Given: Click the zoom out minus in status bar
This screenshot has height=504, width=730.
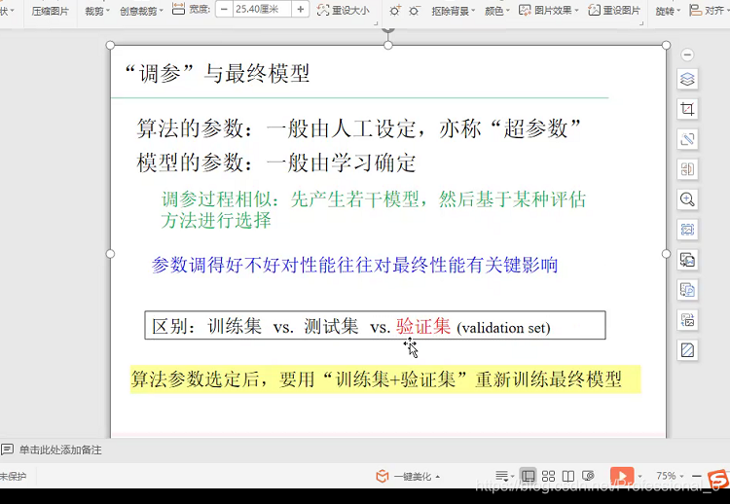Looking at the screenshot, I should [x=697, y=476].
